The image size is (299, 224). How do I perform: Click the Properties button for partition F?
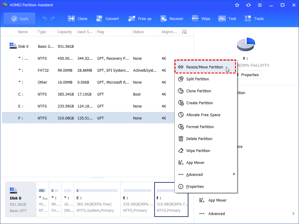(250, 75)
